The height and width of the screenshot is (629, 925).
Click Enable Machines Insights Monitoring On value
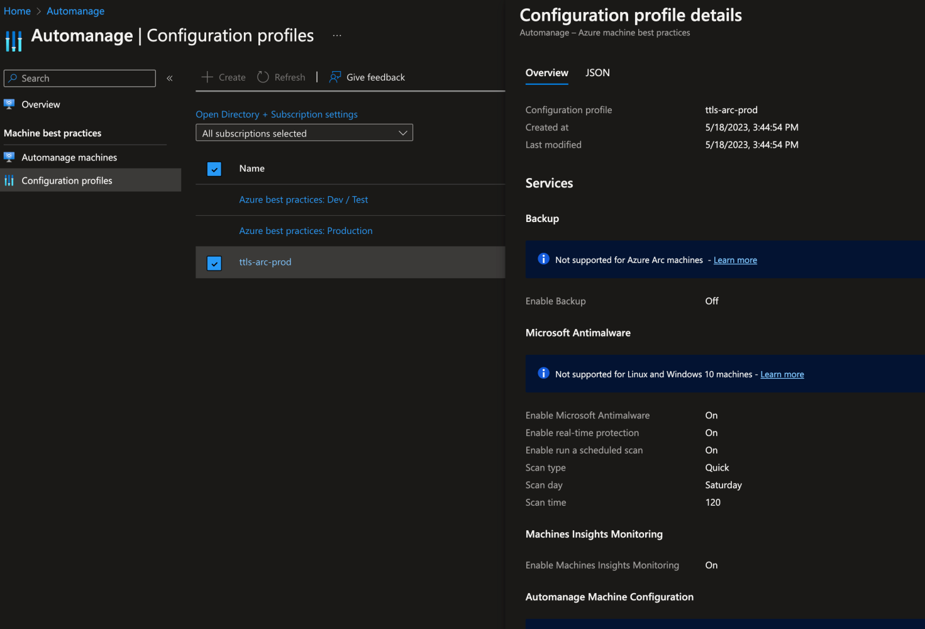coord(711,565)
